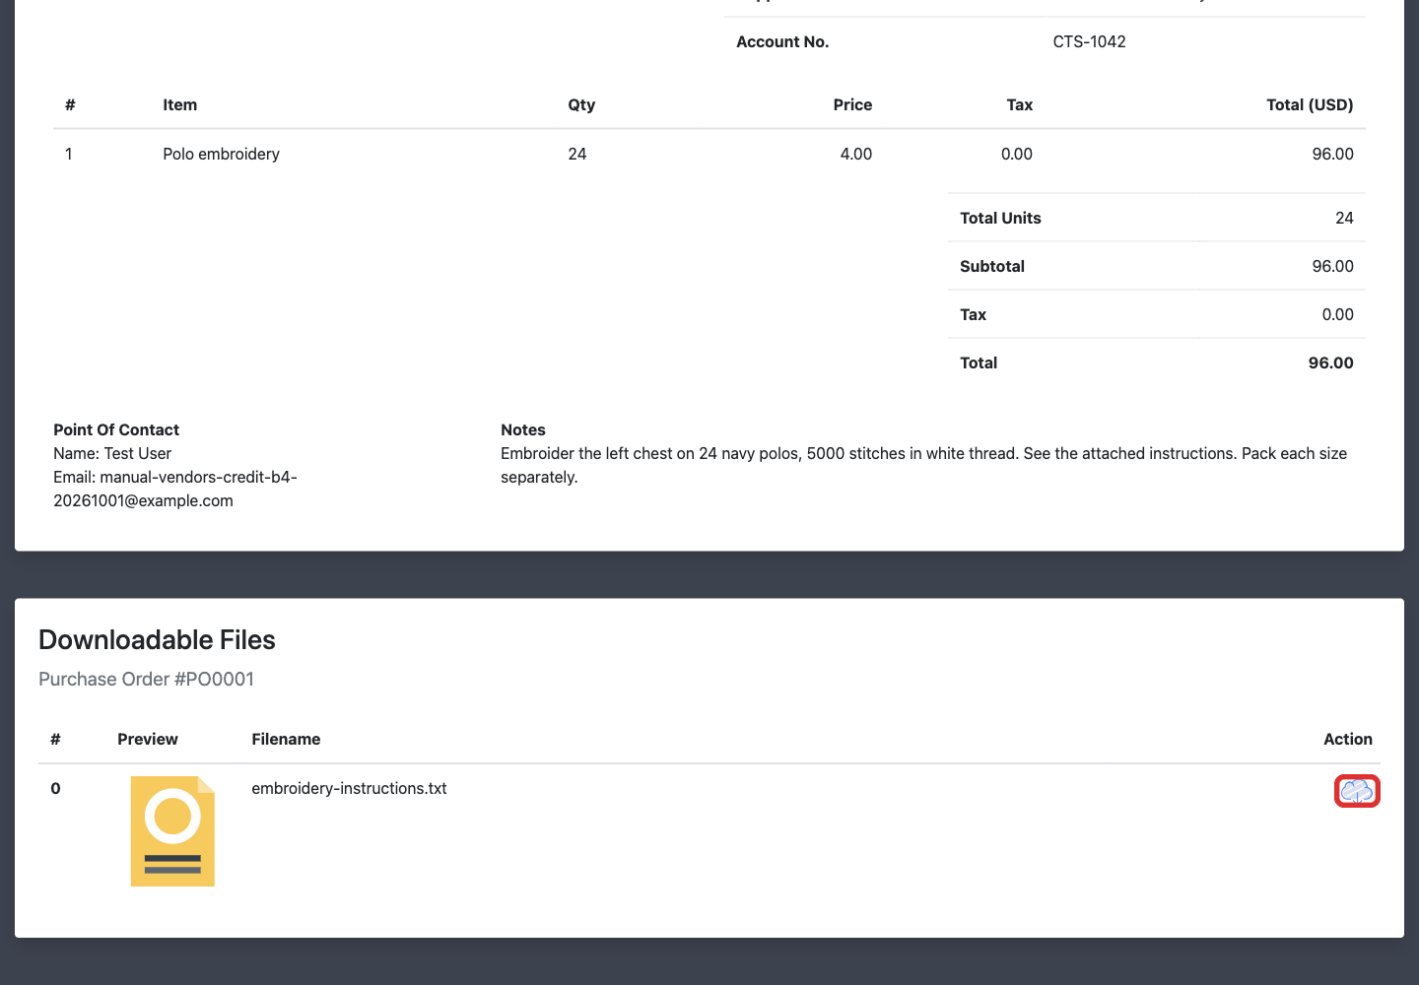Select the Qty column header
The height and width of the screenshot is (985, 1419).
(x=581, y=104)
